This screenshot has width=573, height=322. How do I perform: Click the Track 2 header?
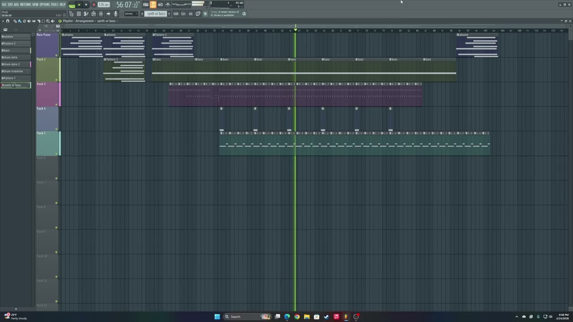pos(47,69)
